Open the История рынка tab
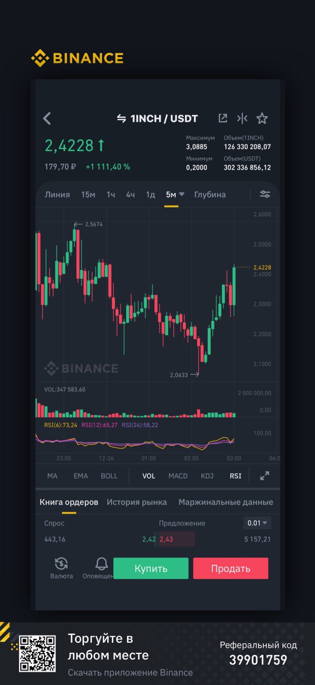315x685 pixels. click(x=137, y=502)
